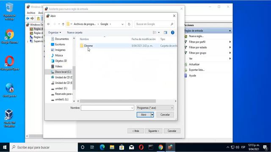Click Cancelar in the rule wizard
271x152 pixels.
tap(172, 131)
